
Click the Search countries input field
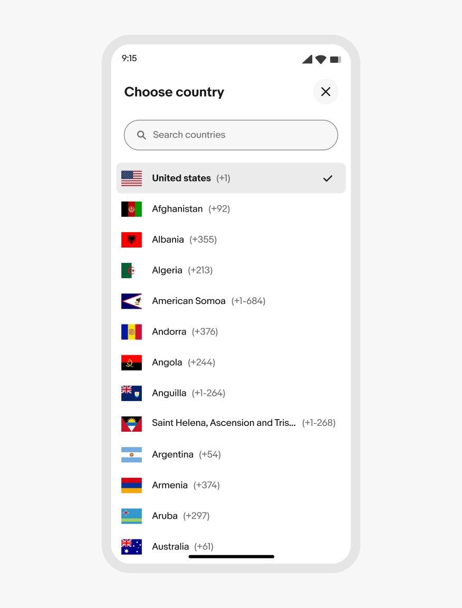(x=237, y=135)
